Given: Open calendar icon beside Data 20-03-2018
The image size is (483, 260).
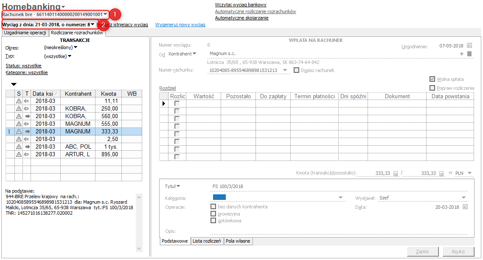Looking at the screenshot, I should pyautogui.click(x=465, y=207).
